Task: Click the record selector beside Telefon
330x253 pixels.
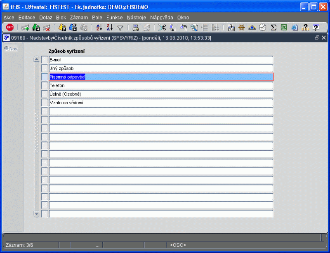Action: pos(45,85)
